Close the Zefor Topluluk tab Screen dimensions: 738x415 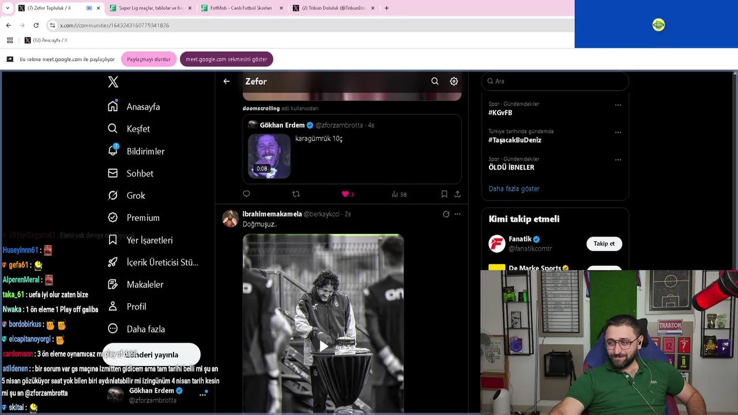tap(98, 8)
